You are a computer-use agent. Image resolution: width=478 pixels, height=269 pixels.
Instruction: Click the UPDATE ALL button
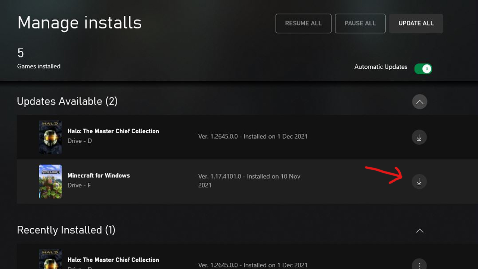(416, 24)
